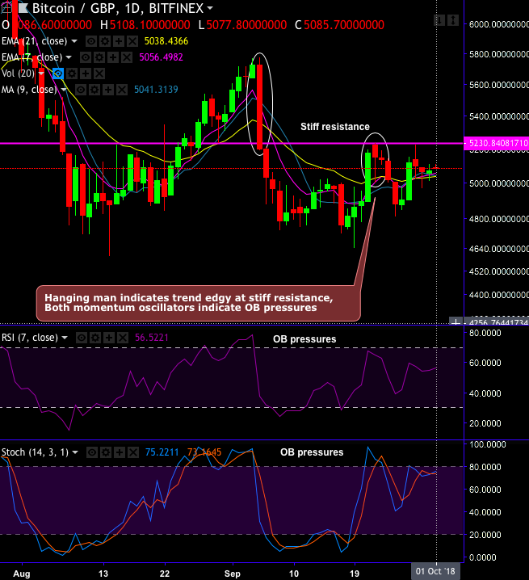Screen dimensions: 529x580
Task: Remove RSI indicator with its X icon
Action: click(123, 338)
